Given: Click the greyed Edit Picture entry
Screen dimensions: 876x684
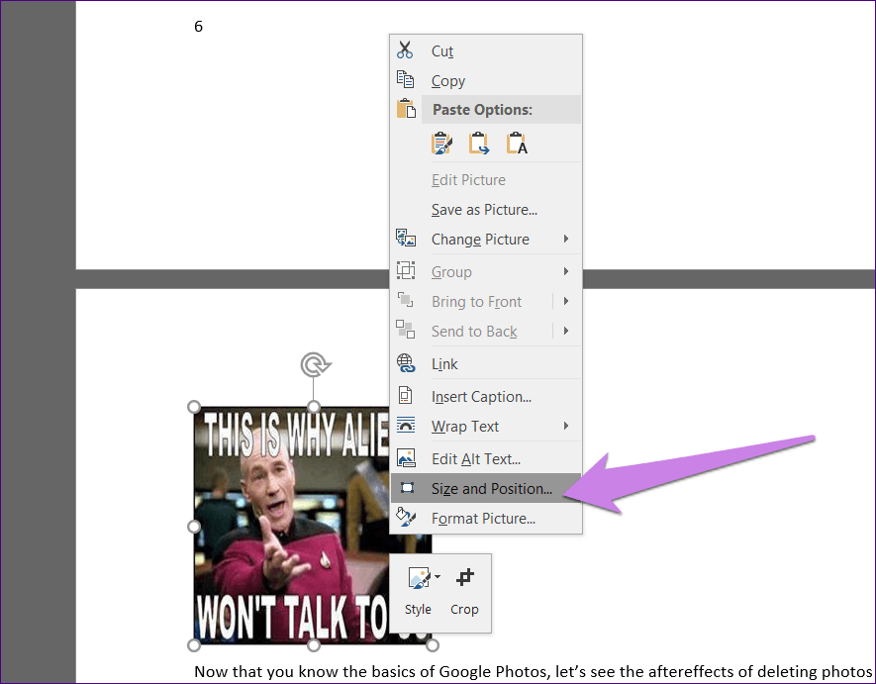Looking at the screenshot, I should [486, 180].
